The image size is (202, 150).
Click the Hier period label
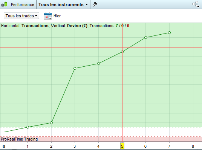tap(57, 16)
